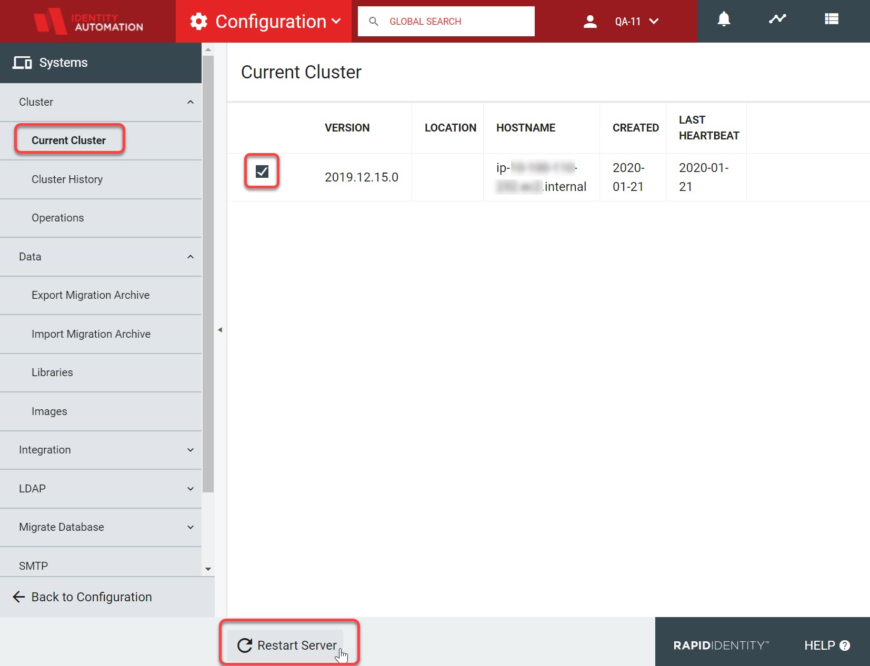The image size is (870, 666).
Task: Sort by HOSTNAME column header
Action: (x=526, y=128)
